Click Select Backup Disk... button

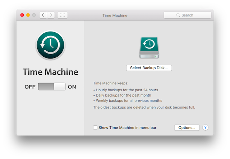pos(149,68)
